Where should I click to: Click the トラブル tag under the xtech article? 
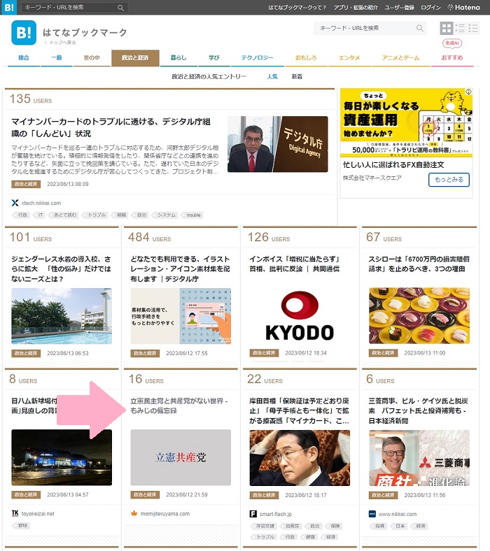(x=96, y=215)
